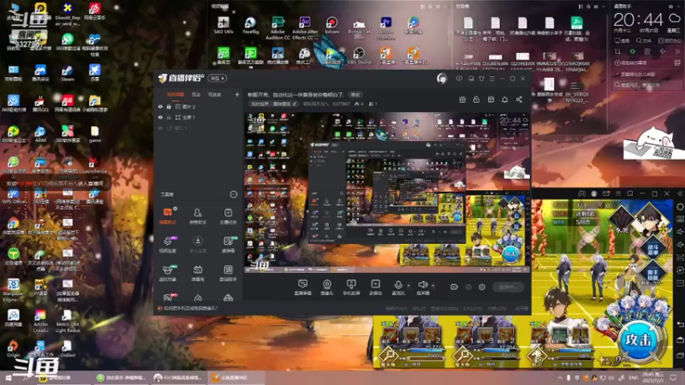Open the person silhouette assistant tool
Image resolution: width=685 pixels, height=385 pixels.
pyautogui.click(x=198, y=216)
